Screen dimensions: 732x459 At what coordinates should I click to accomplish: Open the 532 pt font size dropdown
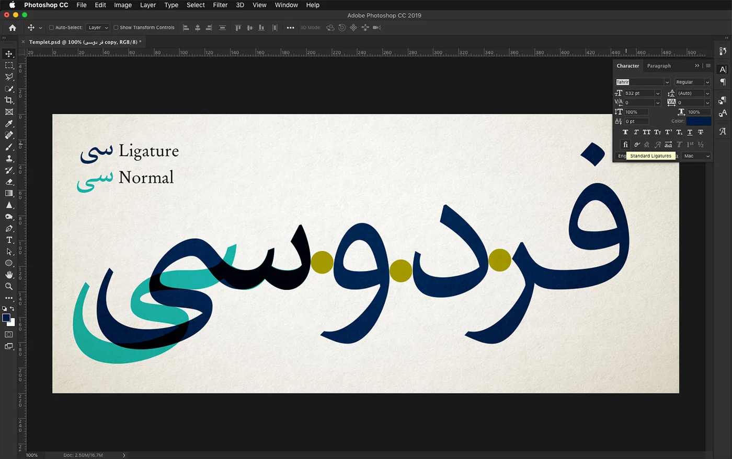coord(658,93)
